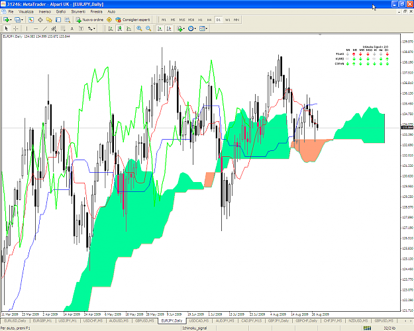
Task: Draw a vertical line tool
Action: pos(26,28)
